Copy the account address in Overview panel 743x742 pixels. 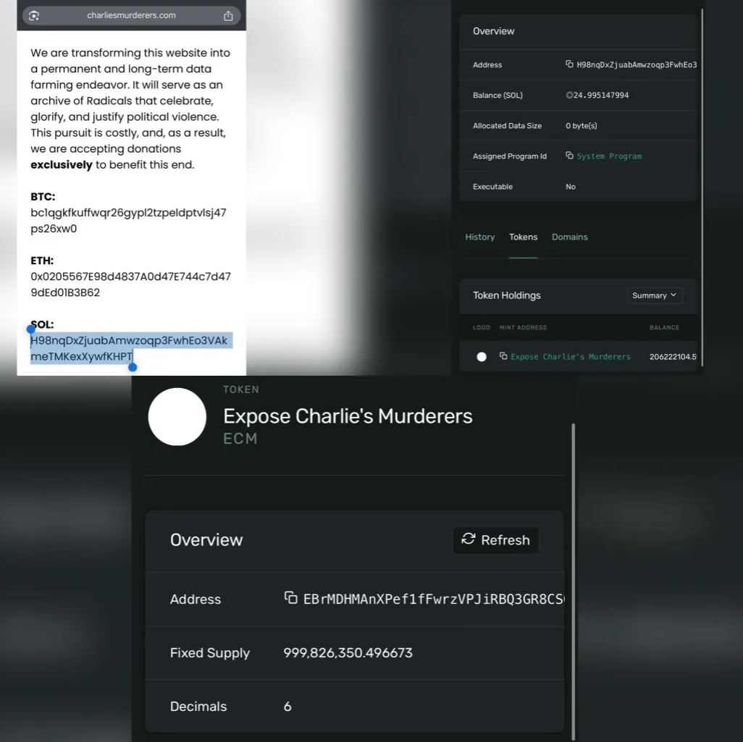[569, 64]
